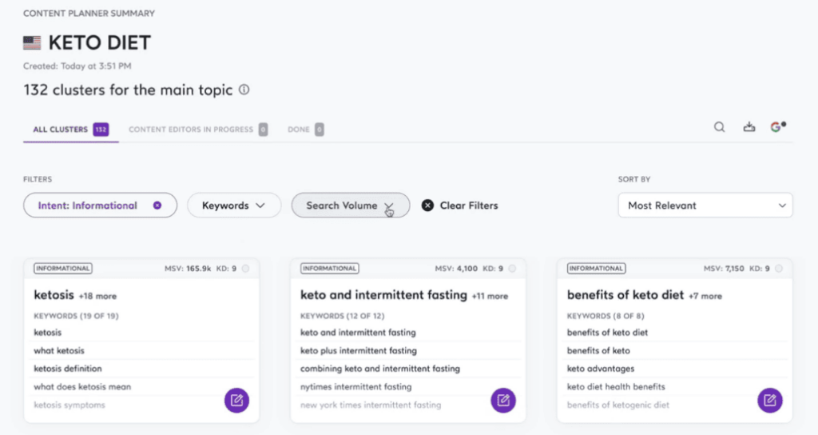Click MSV: 4,100 value
The height and width of the screenshot is (435, 818).
point(456,269)
